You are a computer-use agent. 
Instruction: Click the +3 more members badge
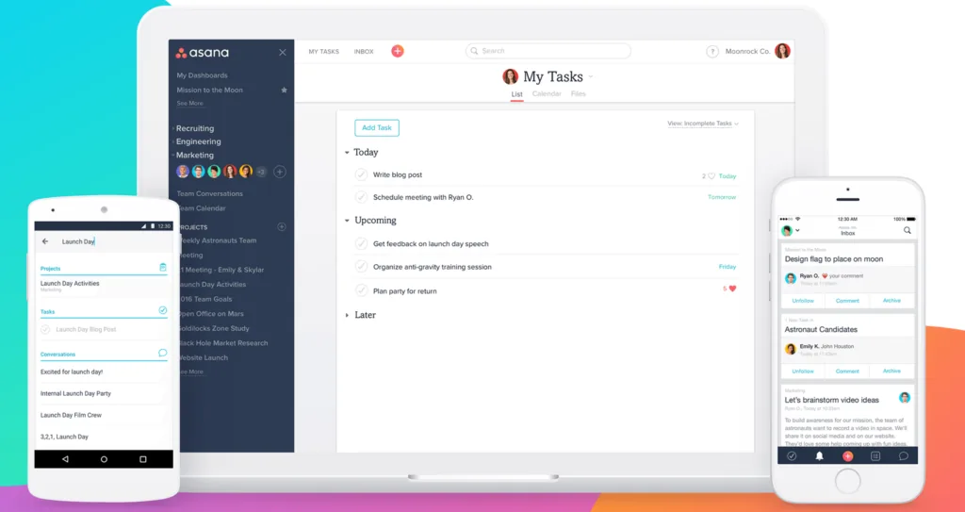(x=261, y=172)
